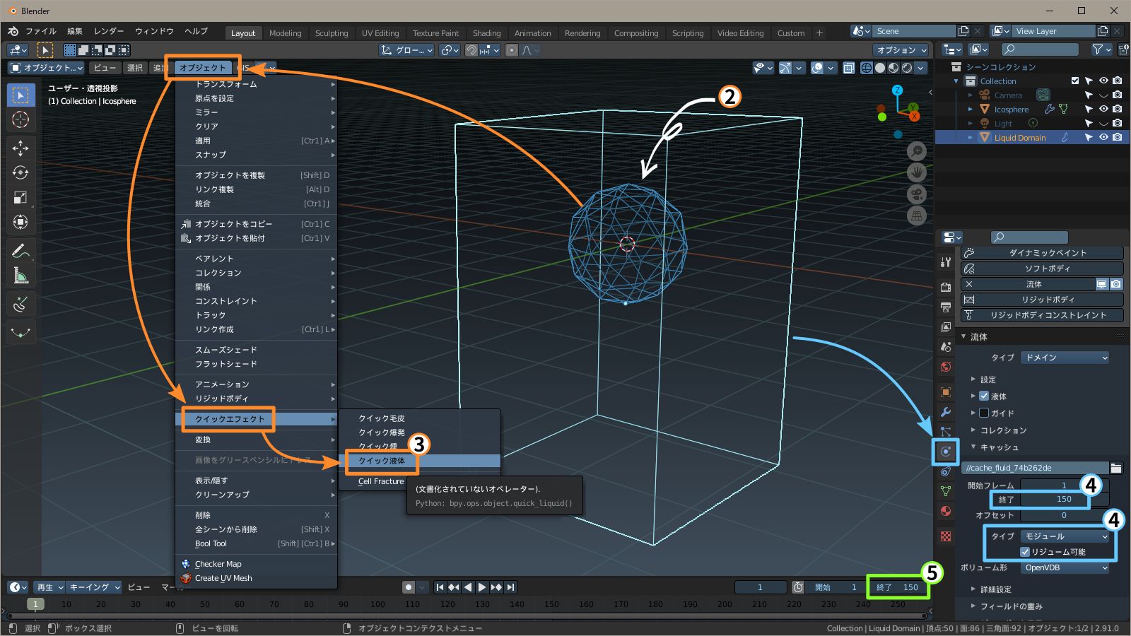Click the ダイナミックペイント button
Viewport: 1131px width, 636px height.
click(x=1042, y=253)
